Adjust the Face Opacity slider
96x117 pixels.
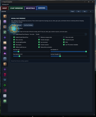pyautogui.click(x=69, y=52)
